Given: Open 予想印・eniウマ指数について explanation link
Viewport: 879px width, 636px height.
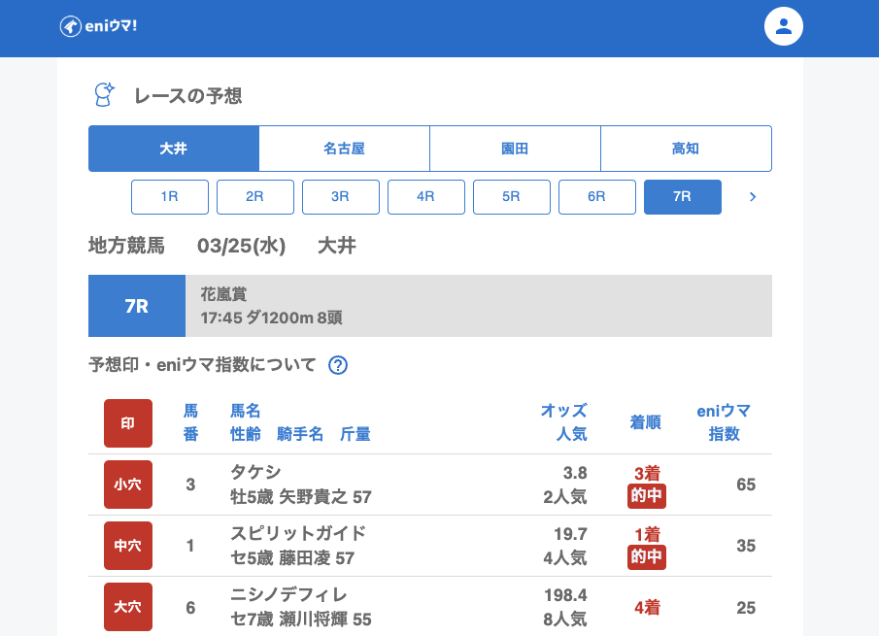Looking at the screenshot, I should [202, 365].
